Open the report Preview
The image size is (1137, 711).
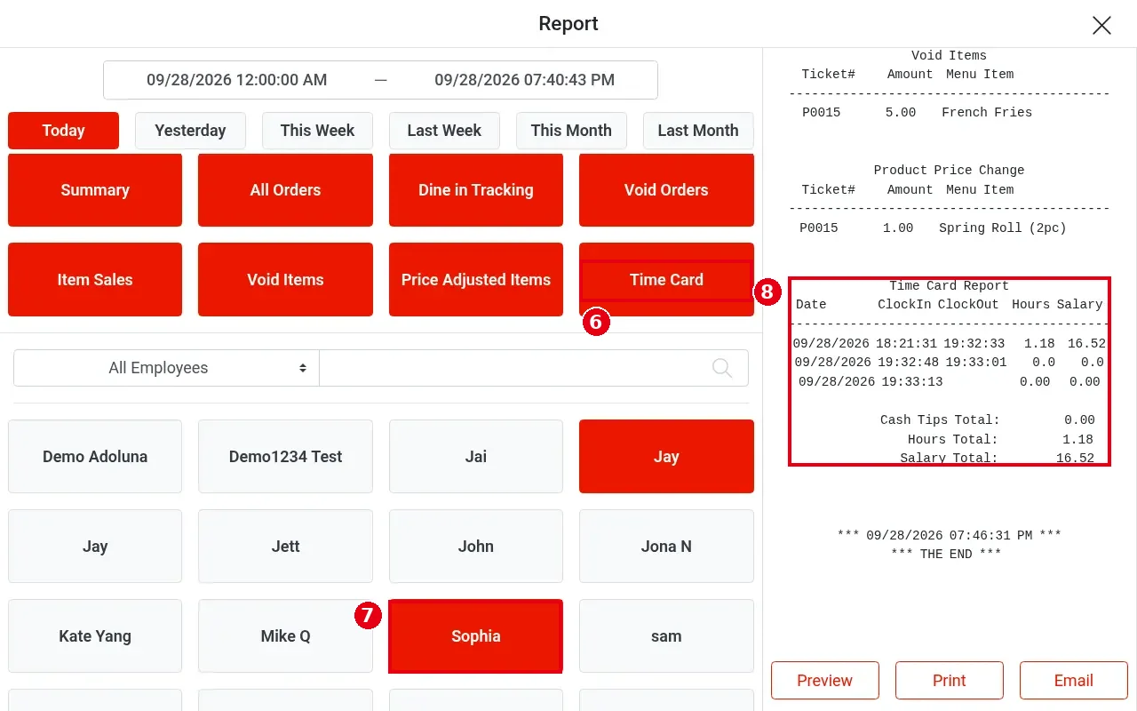[825, 681]
